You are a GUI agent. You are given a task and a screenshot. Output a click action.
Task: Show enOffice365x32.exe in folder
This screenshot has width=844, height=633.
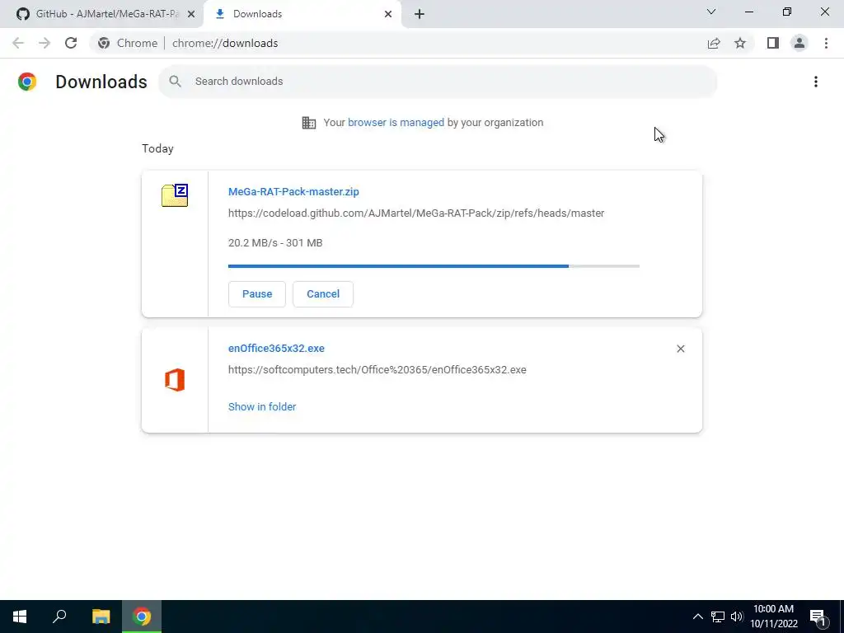click(x=262, y=407)
